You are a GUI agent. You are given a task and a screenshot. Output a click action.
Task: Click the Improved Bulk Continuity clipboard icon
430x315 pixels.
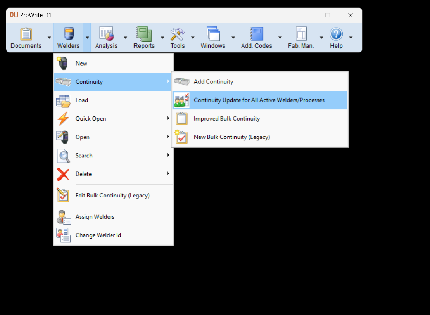click(x=181, y=119)
